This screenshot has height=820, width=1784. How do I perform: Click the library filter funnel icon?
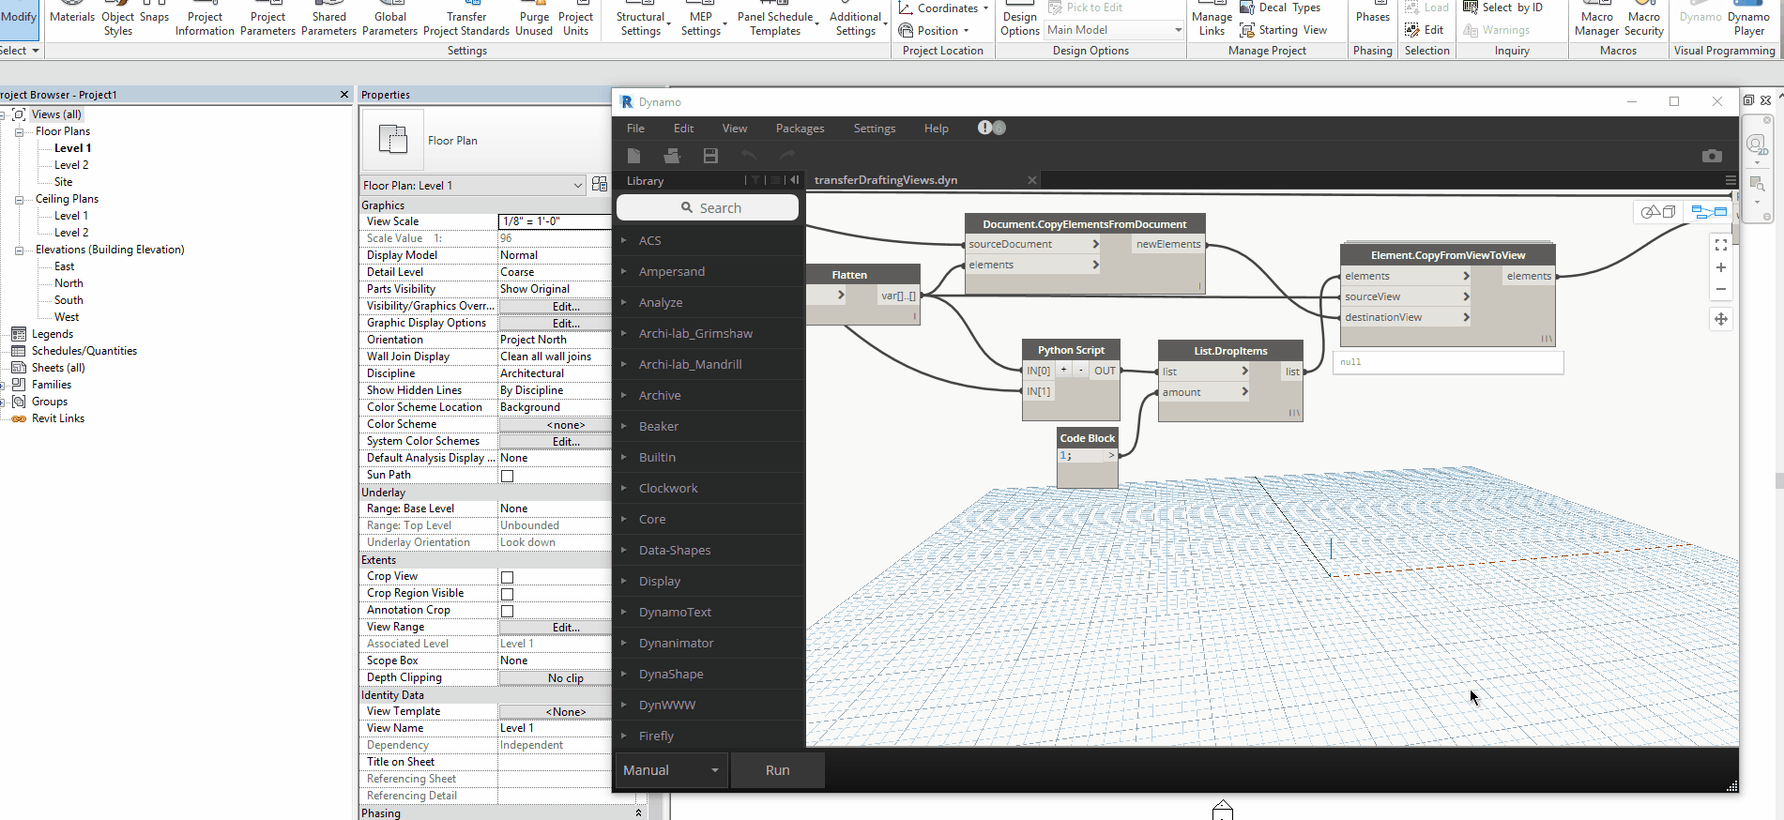755,180
